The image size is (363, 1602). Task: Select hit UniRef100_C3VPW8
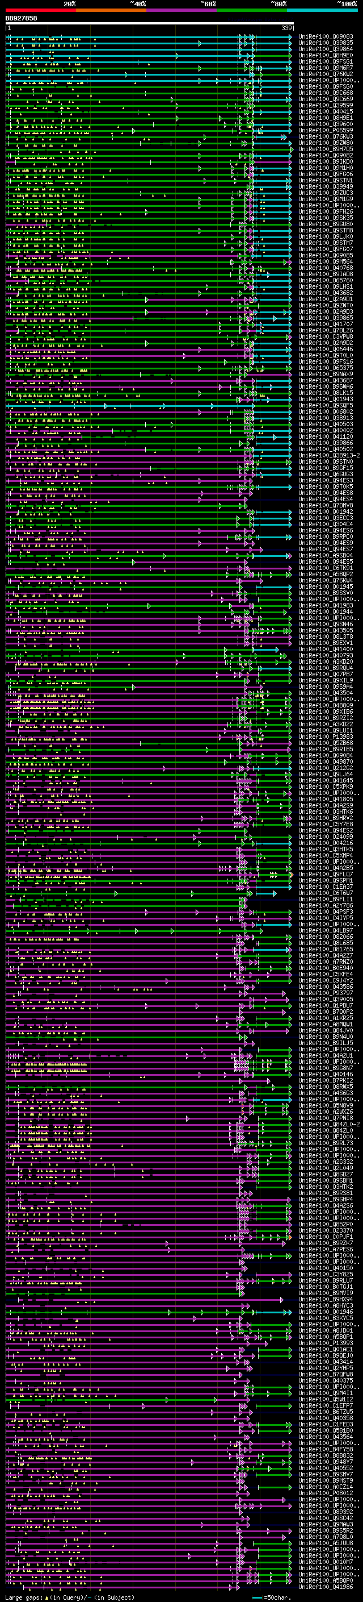click(x=326, y=337)
